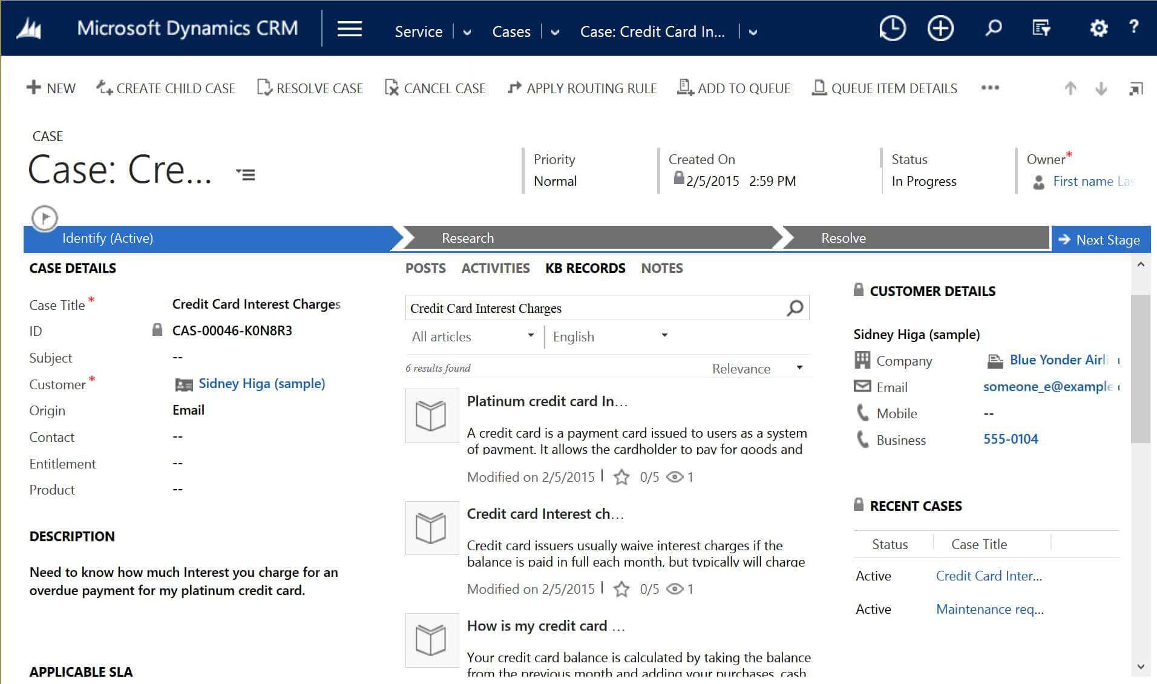Click ADD TO QUEUE command
This screenshot has height=684, width=1157.
click(733, 88)
